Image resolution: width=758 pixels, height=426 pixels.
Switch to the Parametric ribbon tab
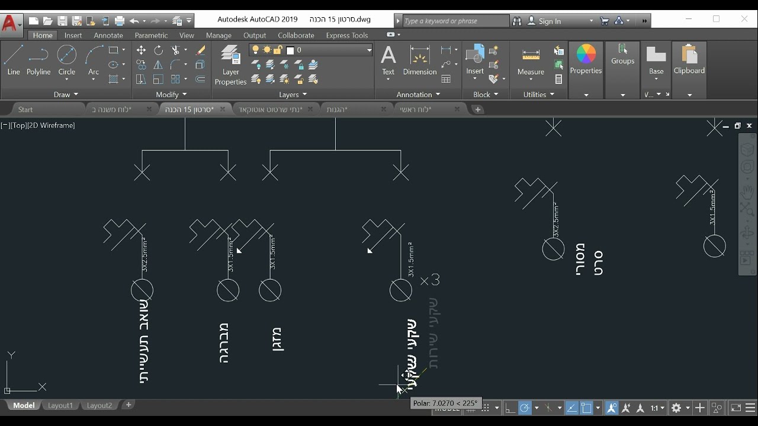pyautogui.click(x=151, y=35)
